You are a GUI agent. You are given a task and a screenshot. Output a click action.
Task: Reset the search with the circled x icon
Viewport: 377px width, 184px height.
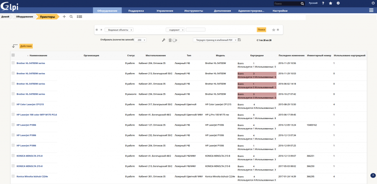278,30
